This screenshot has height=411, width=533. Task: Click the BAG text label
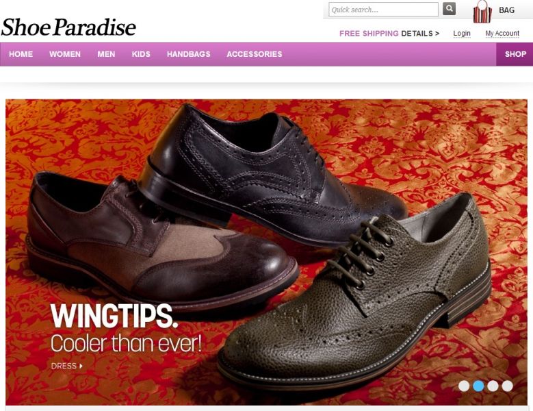(x=506, y=10)
